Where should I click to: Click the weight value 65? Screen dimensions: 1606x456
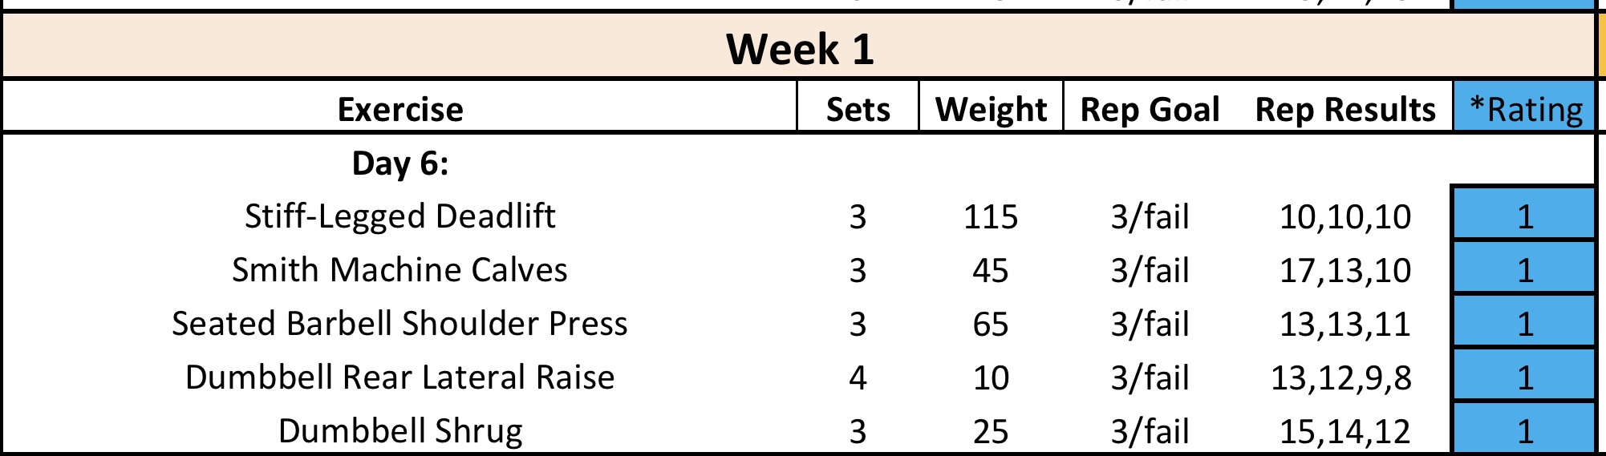pos(991,324)
